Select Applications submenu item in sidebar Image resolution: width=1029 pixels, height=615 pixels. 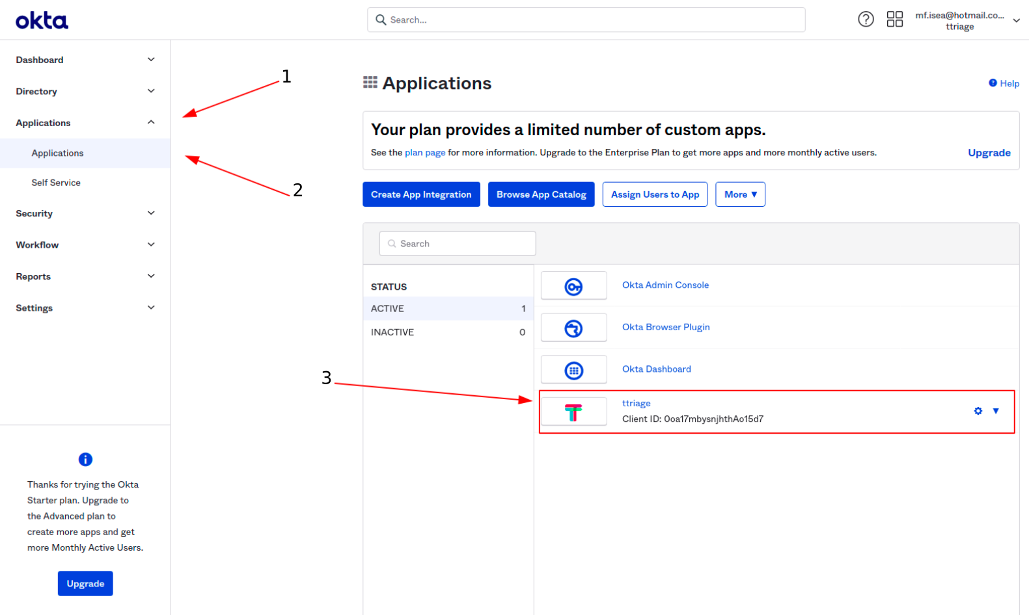pos(85,153)
